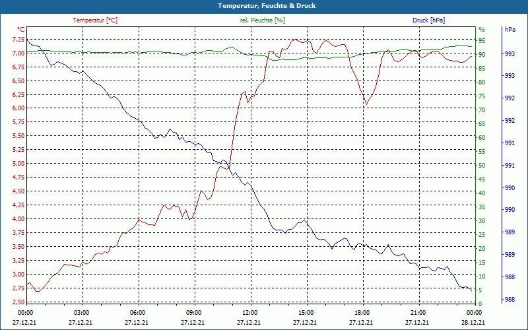Click the '21:00' time axis label
Image resolution: width=528 pixels, height=330 pixels.
point(418,312)
